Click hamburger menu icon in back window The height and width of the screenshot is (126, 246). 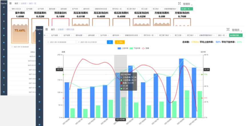coord(11,3)
